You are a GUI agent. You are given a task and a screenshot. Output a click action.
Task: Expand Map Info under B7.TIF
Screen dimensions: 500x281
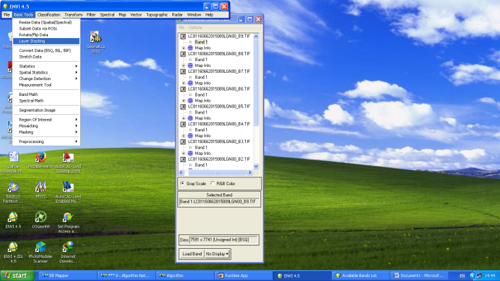(184, 83)
